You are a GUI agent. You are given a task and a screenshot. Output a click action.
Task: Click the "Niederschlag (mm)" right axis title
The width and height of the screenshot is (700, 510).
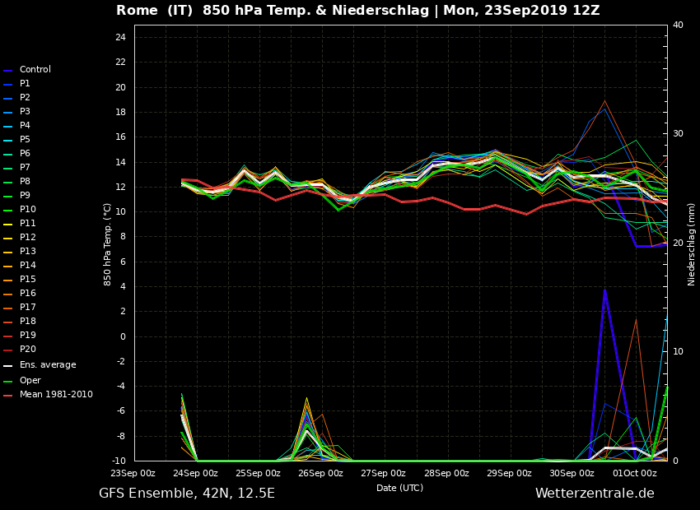pos(691,244)
